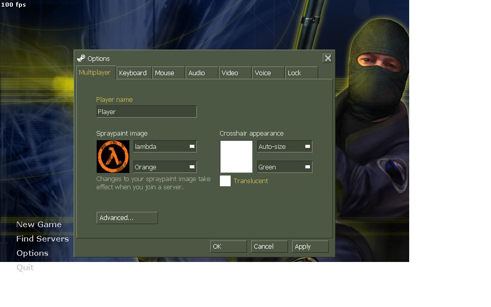
Task: Open Find Servers in main menu
Action: pyautogui.click(x=42, y=239)
